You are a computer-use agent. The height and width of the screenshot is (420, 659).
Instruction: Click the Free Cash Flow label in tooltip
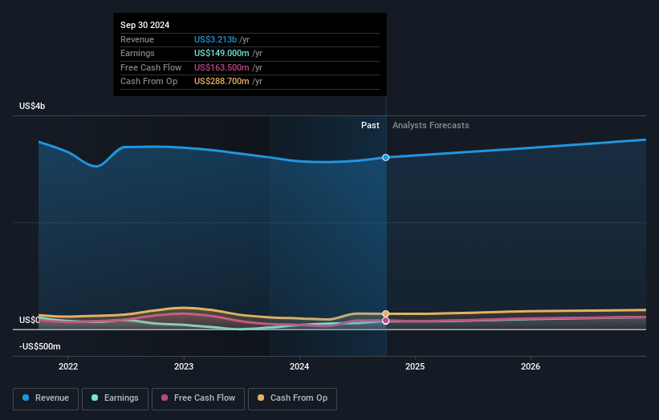(151, 67)
